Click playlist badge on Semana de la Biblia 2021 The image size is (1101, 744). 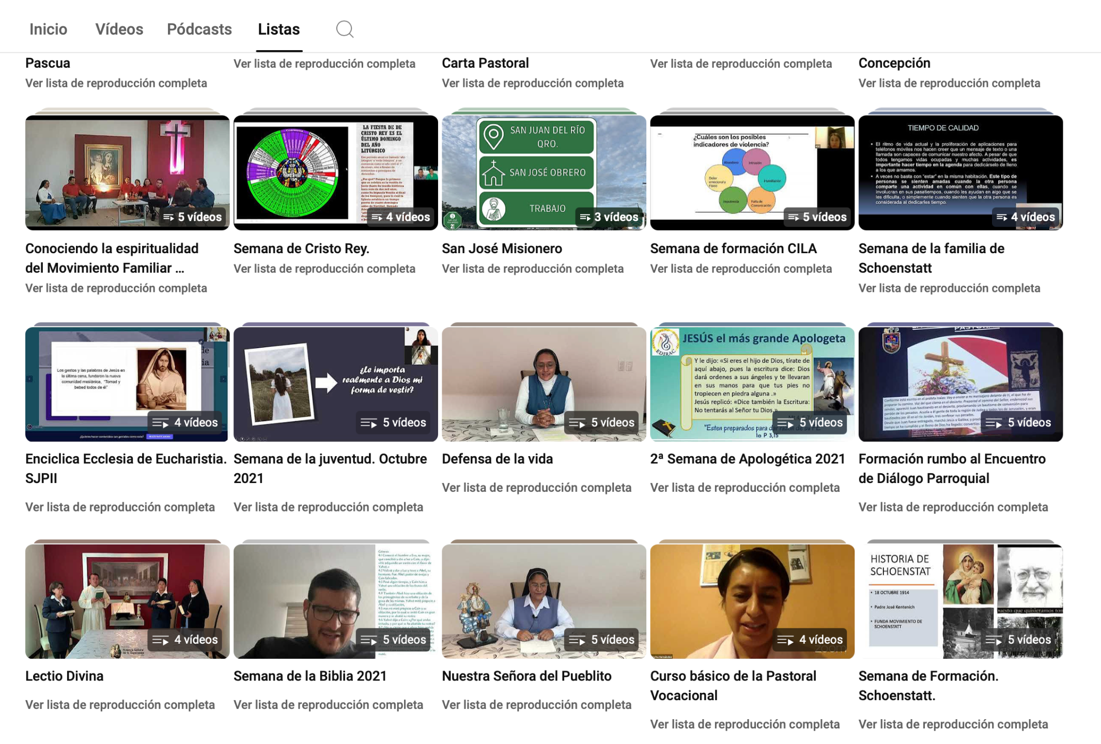pos(393,640)
